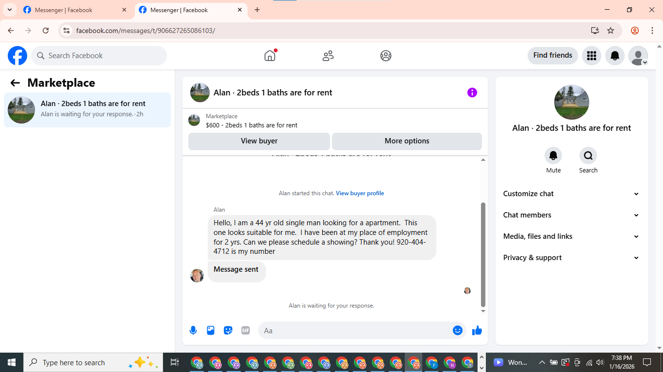Click the install app icon in address bar
This screenshot has height=372, width=663.
[595, 31]
